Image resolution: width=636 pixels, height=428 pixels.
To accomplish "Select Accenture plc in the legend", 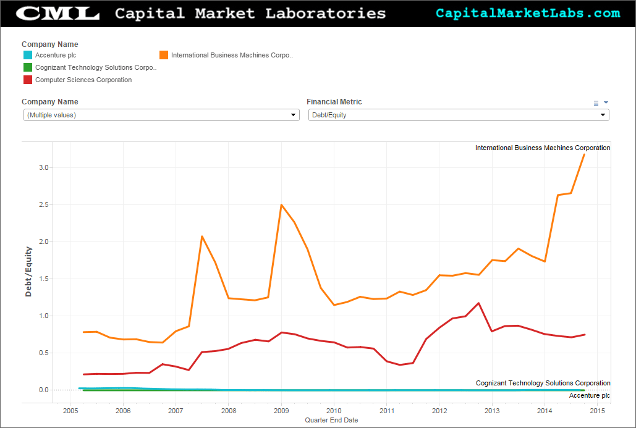I will tap(56, 56).
